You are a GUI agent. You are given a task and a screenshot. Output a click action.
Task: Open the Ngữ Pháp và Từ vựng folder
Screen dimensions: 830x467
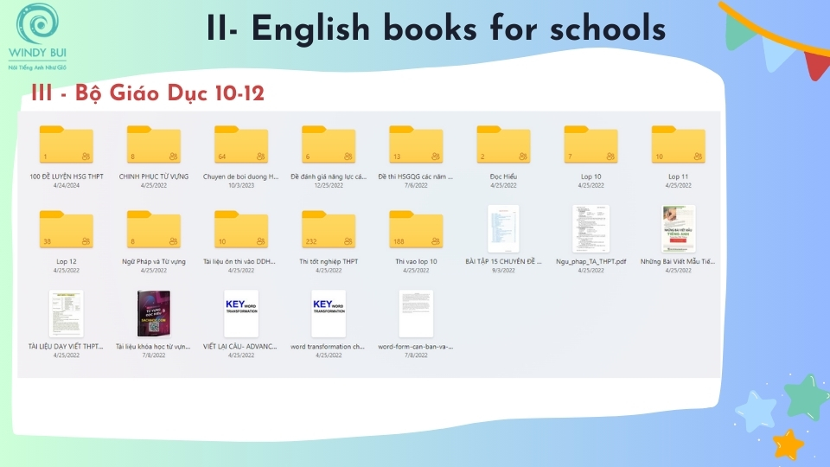[154, 230]
